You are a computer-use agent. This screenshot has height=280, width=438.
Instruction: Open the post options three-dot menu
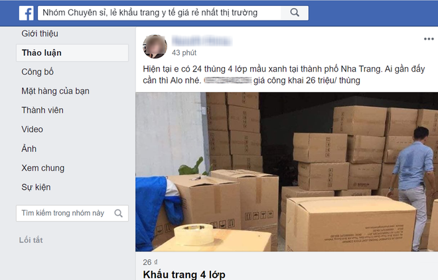[x=429, y=38]
